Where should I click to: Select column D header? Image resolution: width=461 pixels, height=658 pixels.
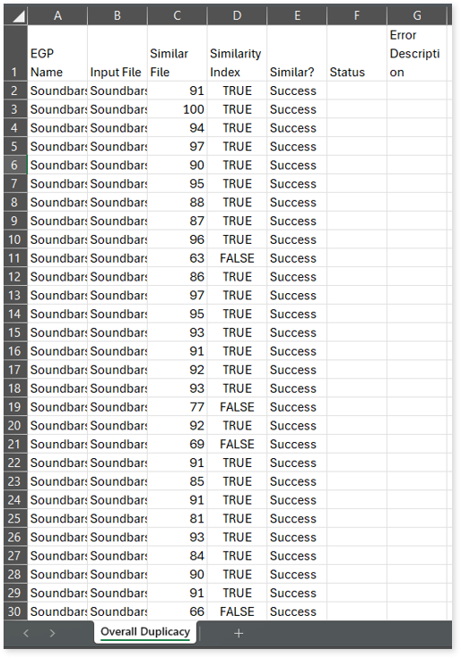237,16
